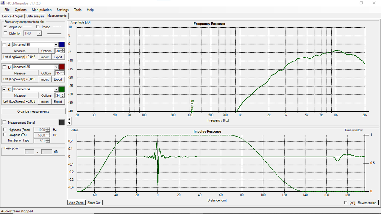Toggle the [dB] checkbox near Reverberation
381x214 pixels.
346,203
